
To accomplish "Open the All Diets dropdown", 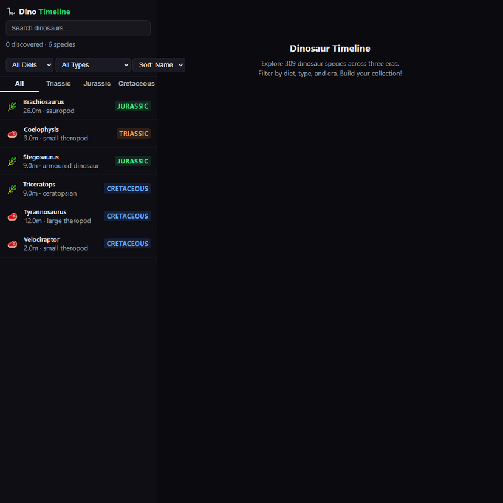I will pos(30,65).
